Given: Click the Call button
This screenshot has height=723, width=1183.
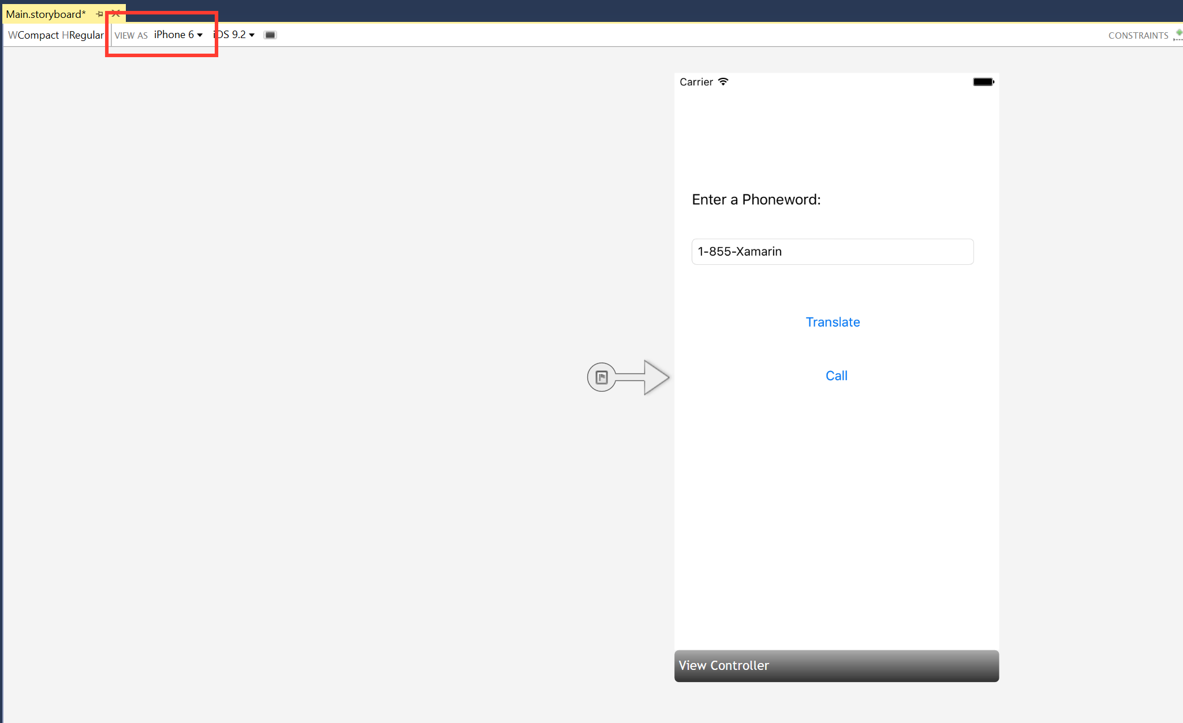Looking at the screenshot, I should click(x=835, y=376).
